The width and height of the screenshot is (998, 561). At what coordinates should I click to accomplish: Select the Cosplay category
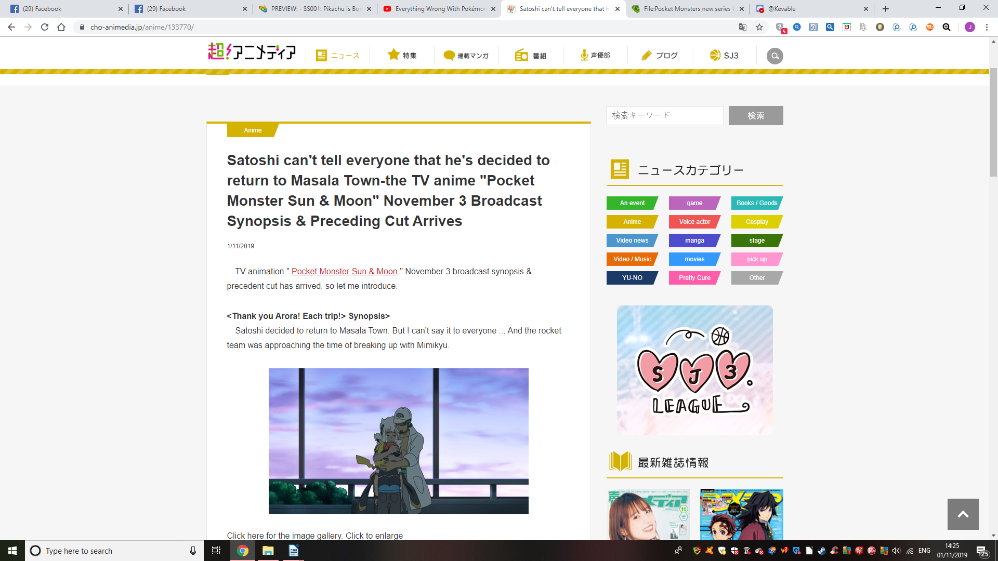click(757, 222)
